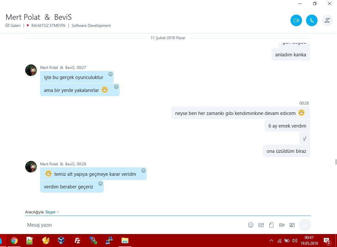
Task: Show hidden system tray icons
Action: click(271, 241)
